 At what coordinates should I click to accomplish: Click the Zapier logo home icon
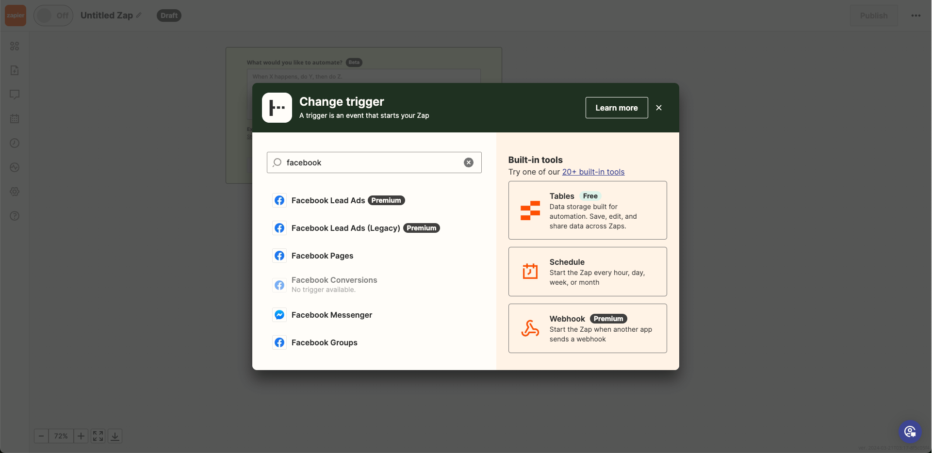(x=16, y=16)
